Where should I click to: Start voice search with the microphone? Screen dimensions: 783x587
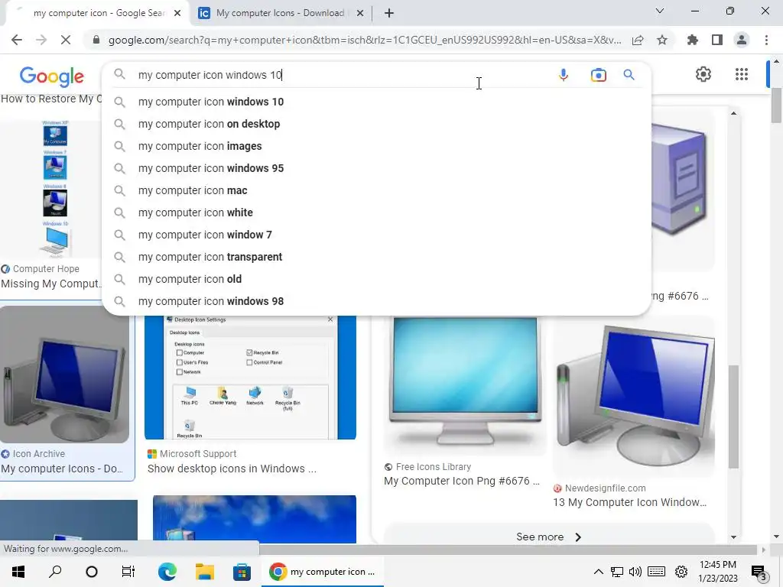(564, 75)
